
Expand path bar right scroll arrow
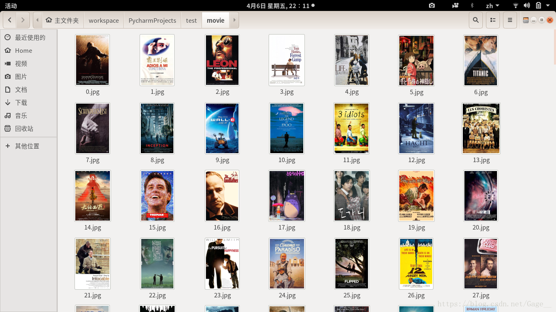pyautogui.click(x=234, y=20)
